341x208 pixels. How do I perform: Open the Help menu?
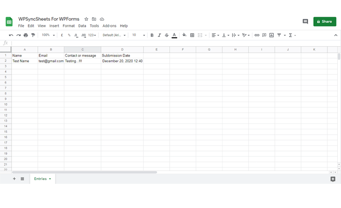124,26
